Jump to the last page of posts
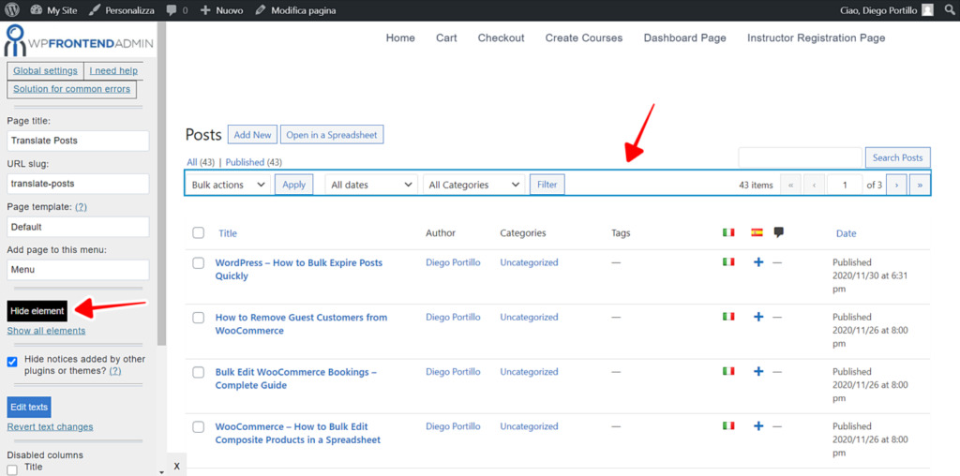 click(920, 185)
